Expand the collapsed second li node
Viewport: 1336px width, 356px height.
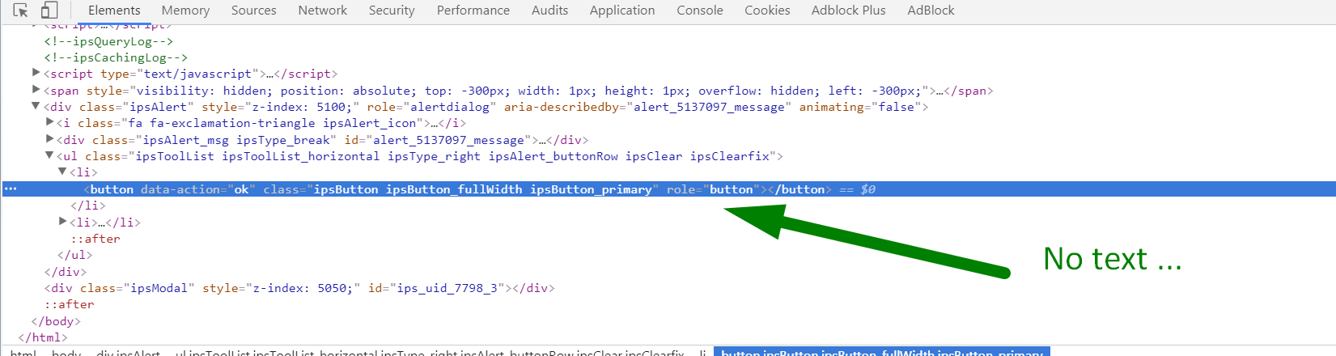point(62,221)
